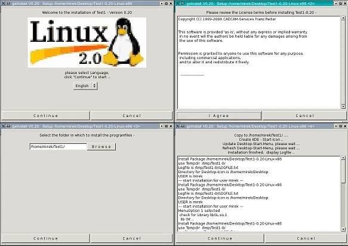Click the license text scrollbar up arrow

pos(343,18)
